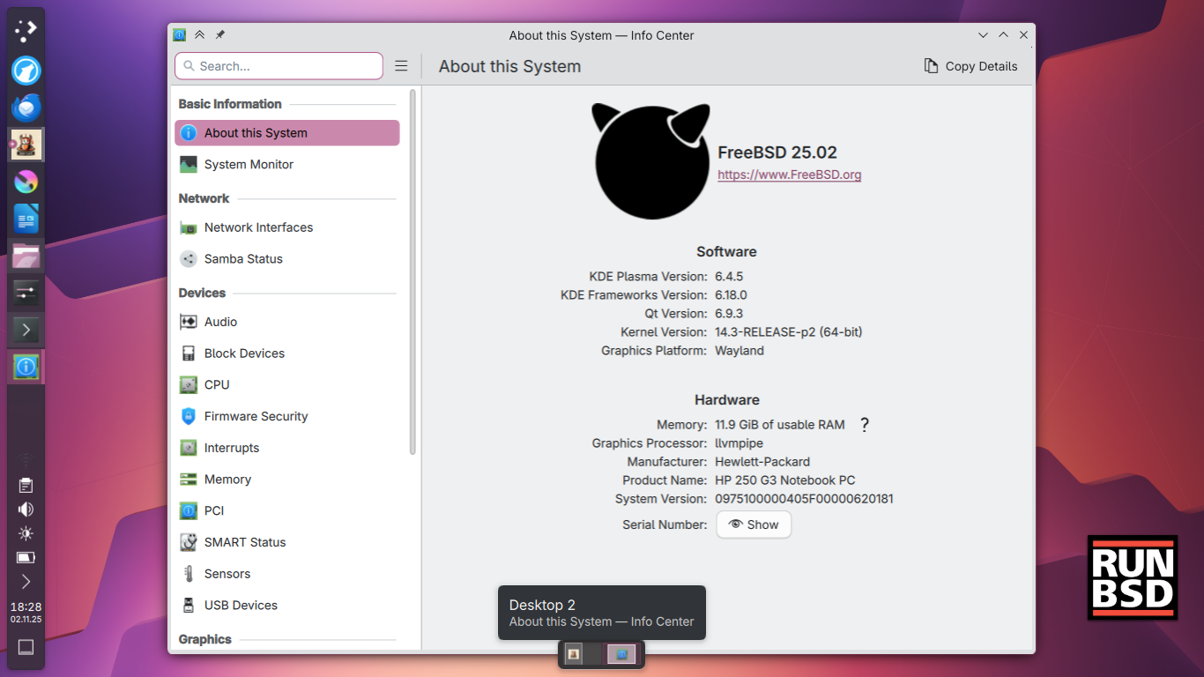Open SMART Status page

[244, 542]
